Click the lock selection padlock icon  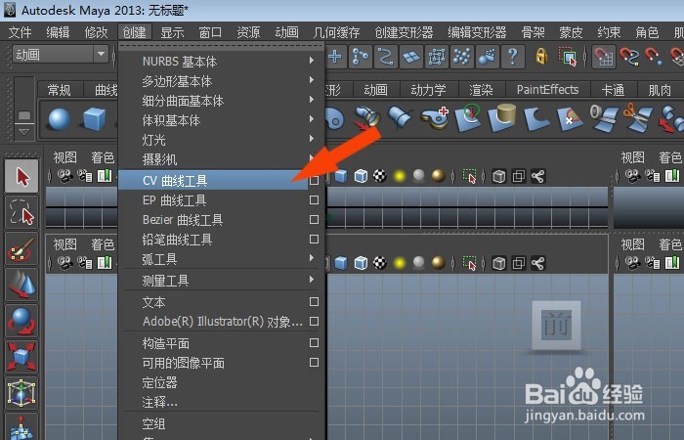click(x=541, y=57)
